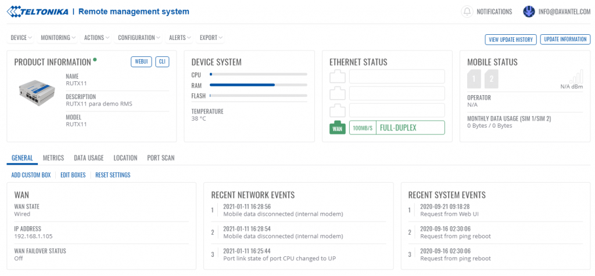Click the first LAN port icon
595x276 pixels.
tap(338, 77)
